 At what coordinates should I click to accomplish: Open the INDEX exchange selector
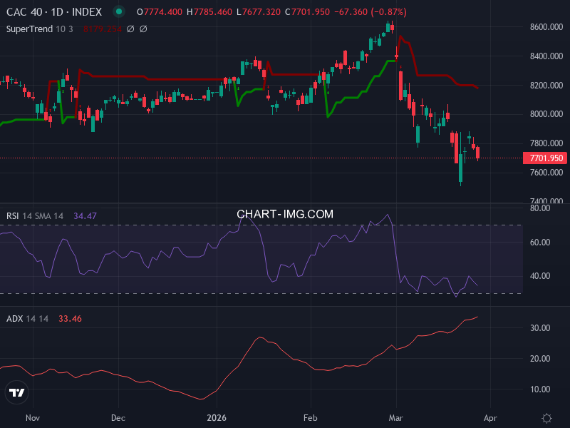pos(85,11)
